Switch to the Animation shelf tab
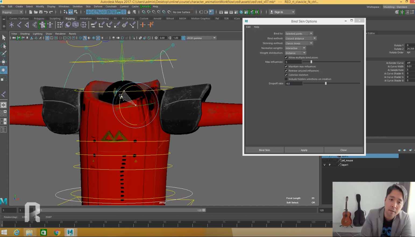The width and height of the screenshot is (415, 237). click(x=86, y=19)
